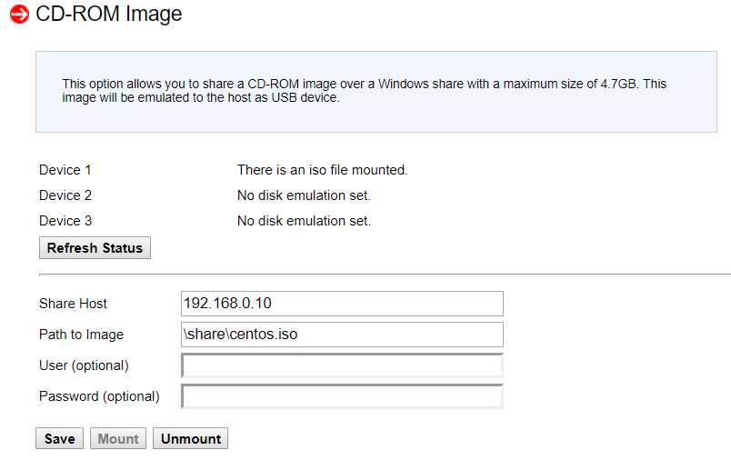Image resolution: width=731 pixels, height=460 pixels.
Task: Click the Password (optional) text box
Action: tap(342, 397)
